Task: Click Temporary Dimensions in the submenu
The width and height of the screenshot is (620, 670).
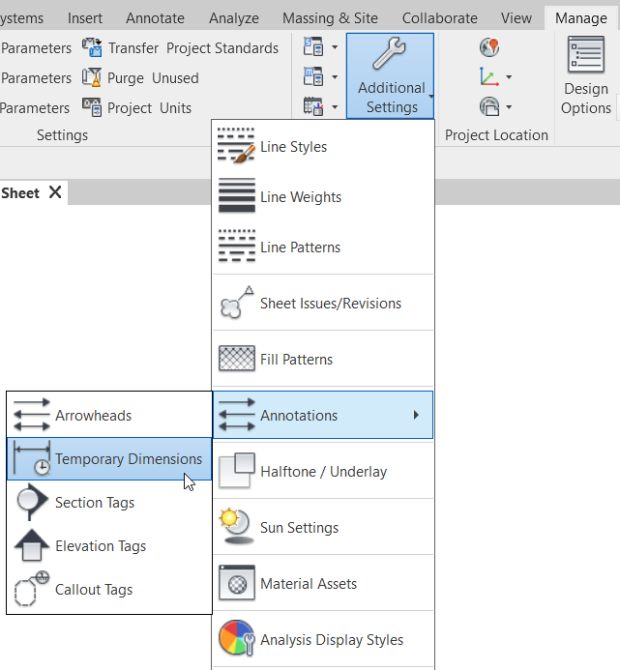Action: [128, 459]
